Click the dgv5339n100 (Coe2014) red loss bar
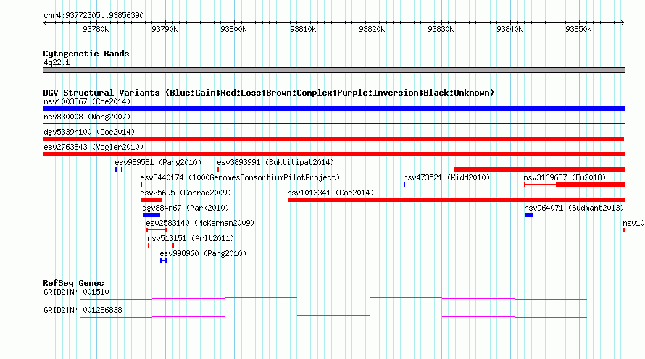The image size is (645, 359). 333,139
